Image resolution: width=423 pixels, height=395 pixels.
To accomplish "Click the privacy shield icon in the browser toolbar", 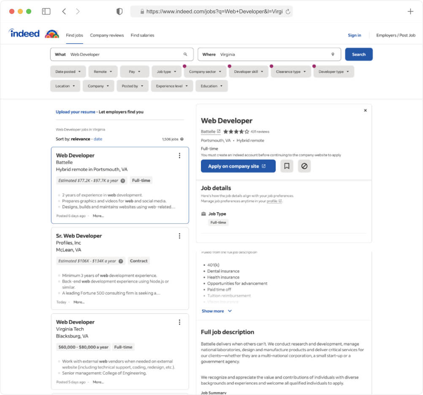I will click(x=119, y=11).
